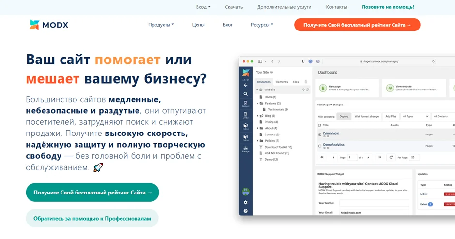This screenshot has width=455, height=239.
Task: Click Обратитесь за помощью к Профессионалам button
Action: click(x=92, y=218)
